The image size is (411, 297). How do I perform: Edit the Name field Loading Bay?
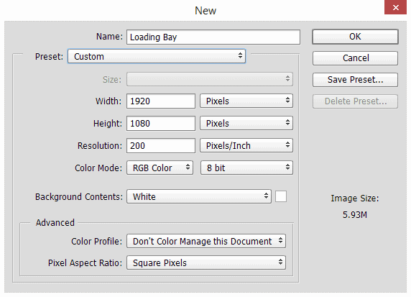tap(213, 37)
